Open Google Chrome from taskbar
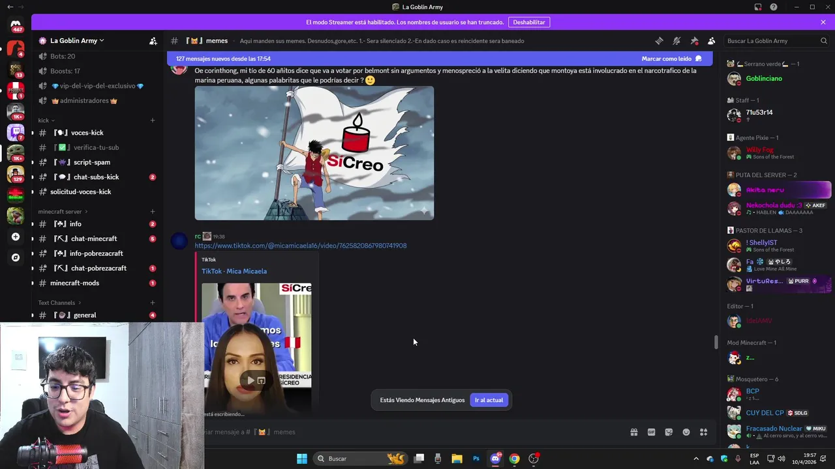Viewport: 835px width, 469px height. (514, 459)
